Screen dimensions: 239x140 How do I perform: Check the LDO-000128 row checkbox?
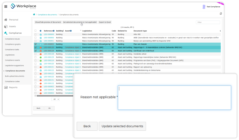35,54
